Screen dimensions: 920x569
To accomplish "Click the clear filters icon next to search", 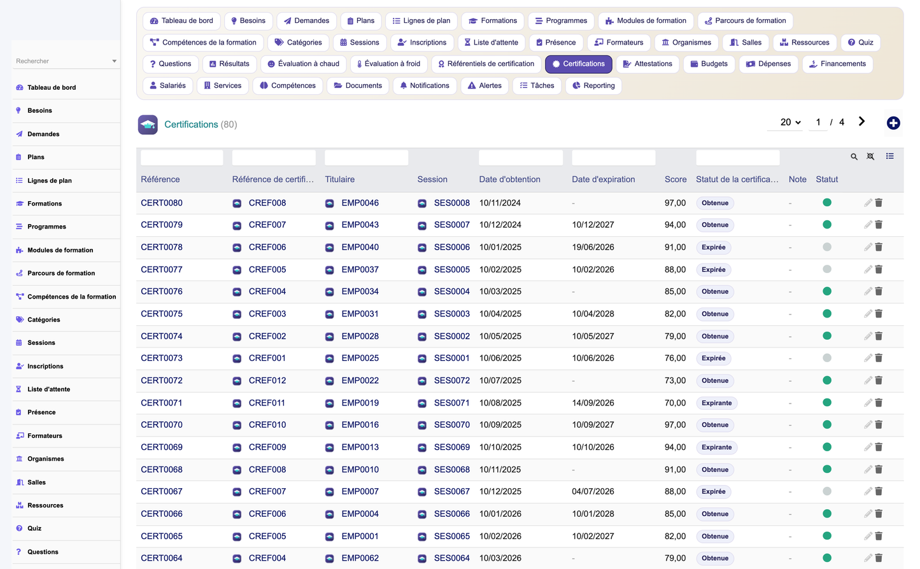I will coord(870,157).
